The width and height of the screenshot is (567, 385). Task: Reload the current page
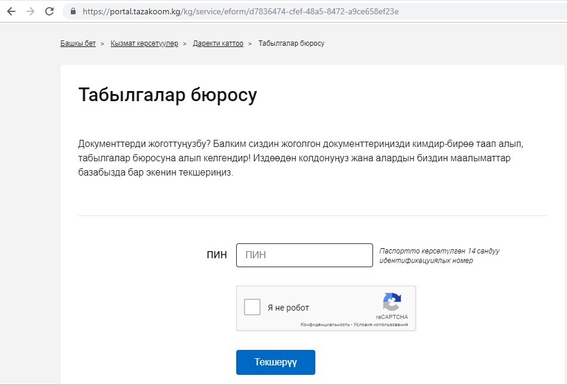[49, 11]
